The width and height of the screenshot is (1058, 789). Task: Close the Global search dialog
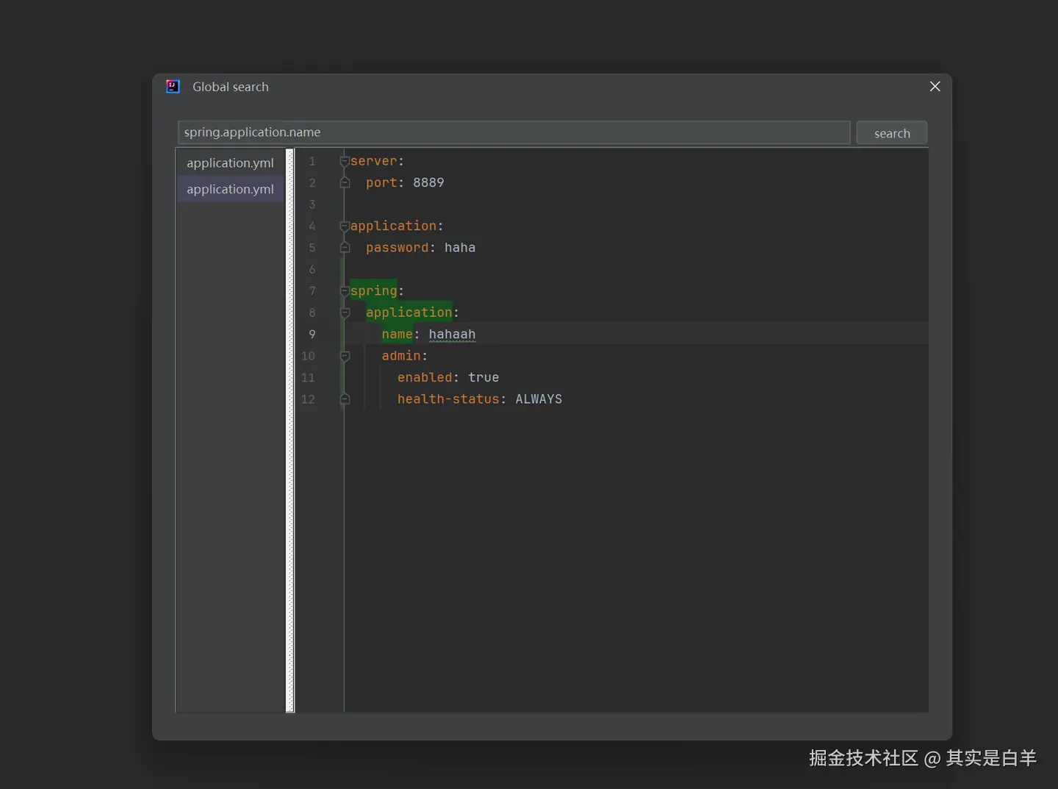coord(935,87)
